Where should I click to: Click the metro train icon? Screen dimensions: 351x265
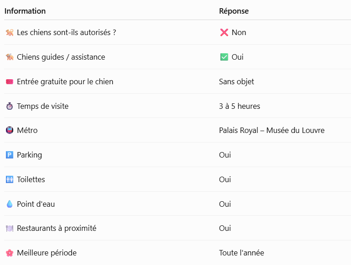pyautogui.click(x=10, y=130)
